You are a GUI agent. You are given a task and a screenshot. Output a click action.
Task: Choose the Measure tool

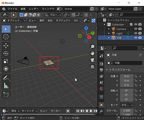coord(6,86)
